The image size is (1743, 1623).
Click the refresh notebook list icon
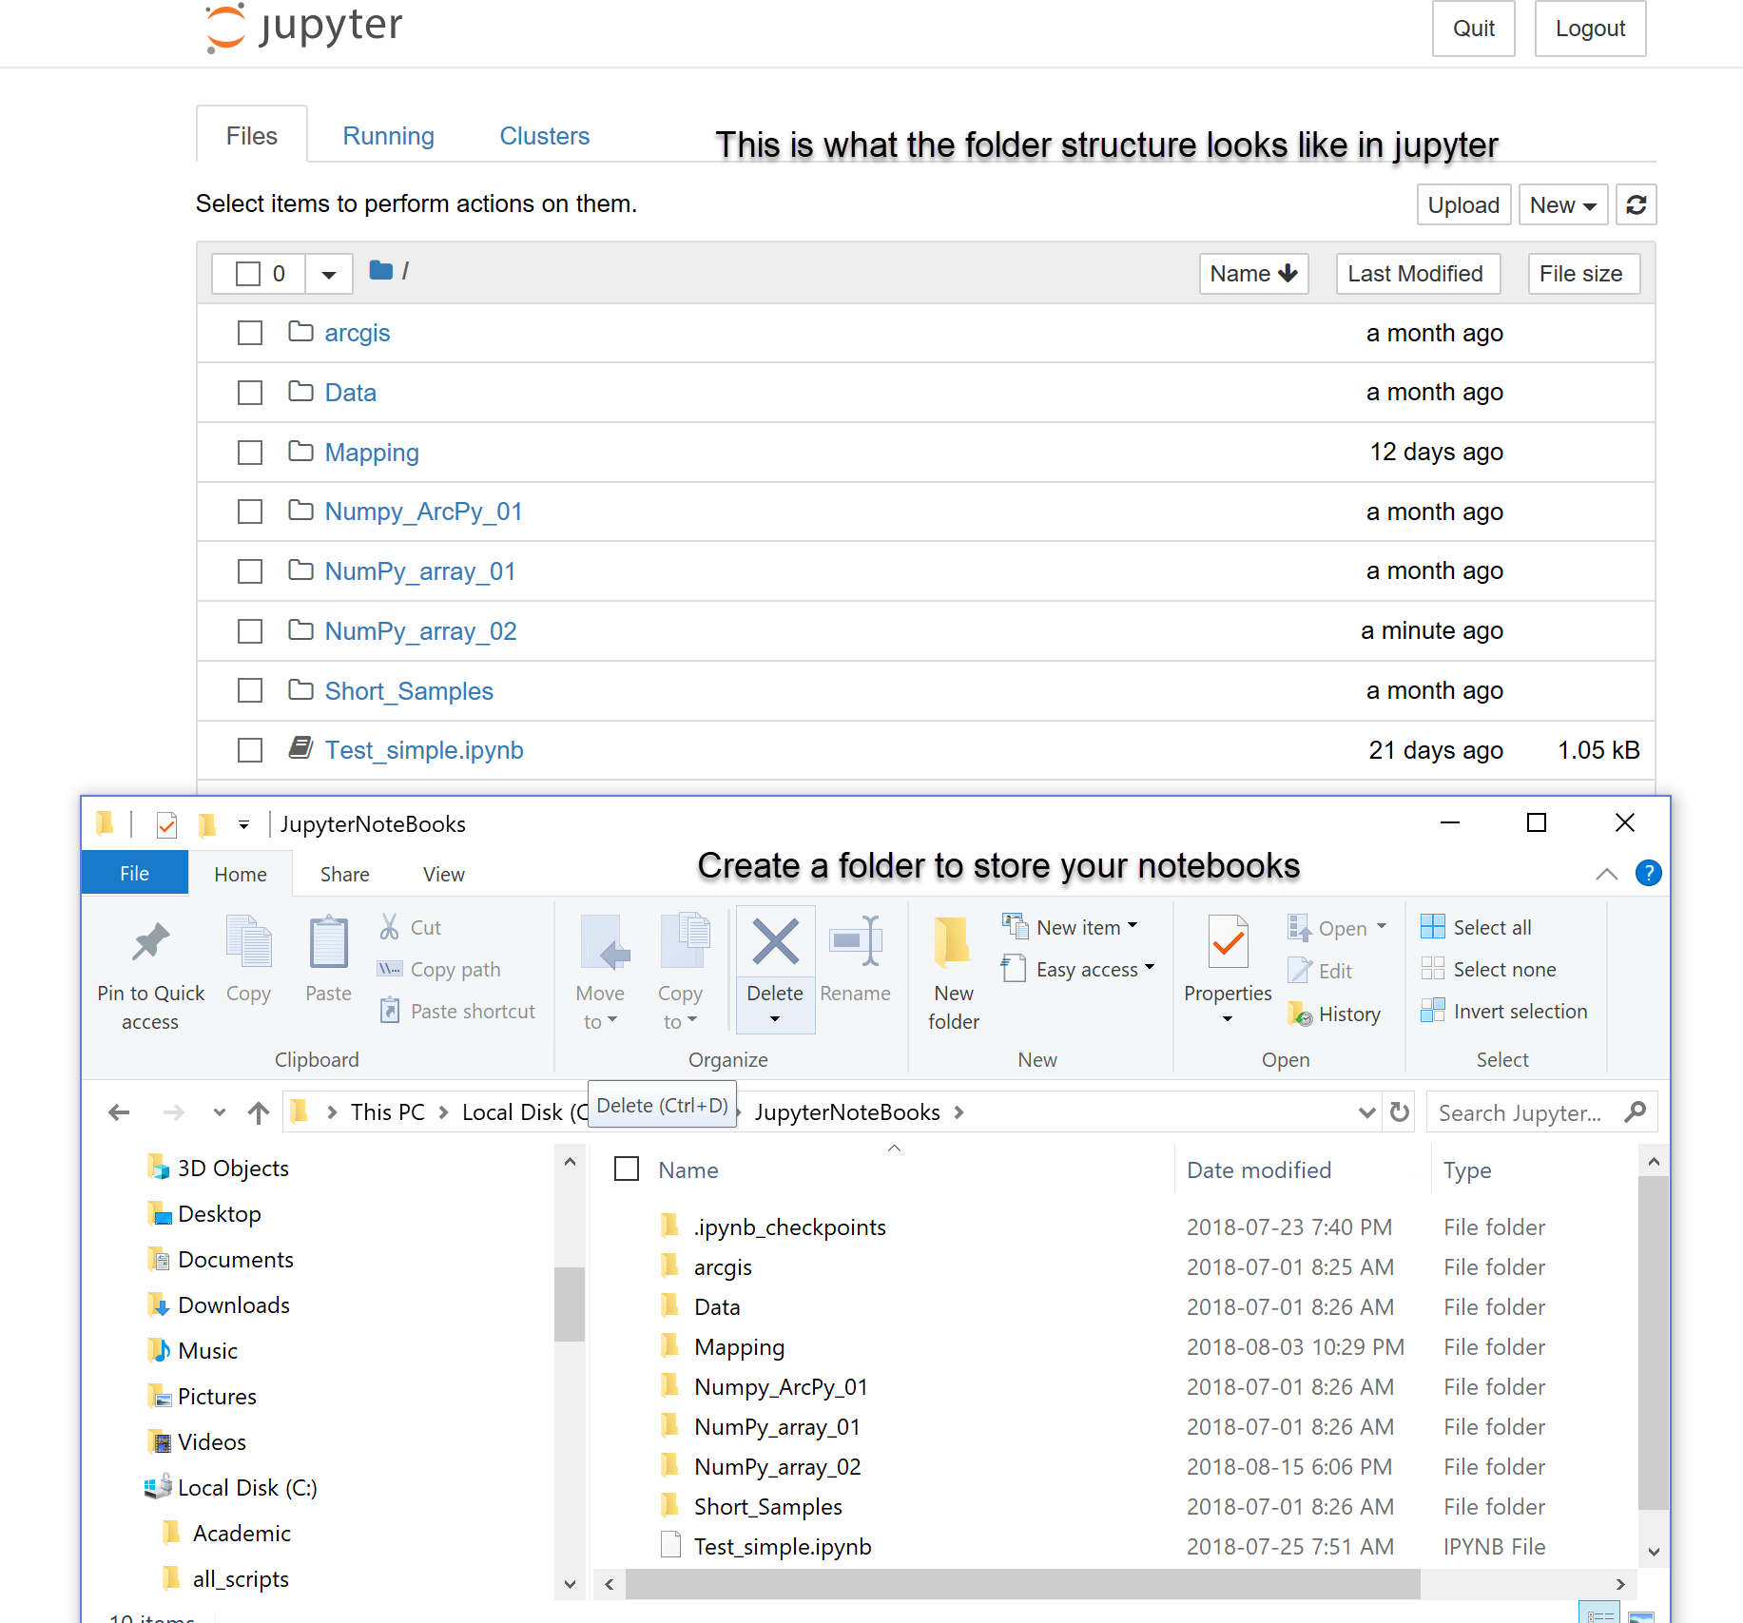click(1636, 205)
